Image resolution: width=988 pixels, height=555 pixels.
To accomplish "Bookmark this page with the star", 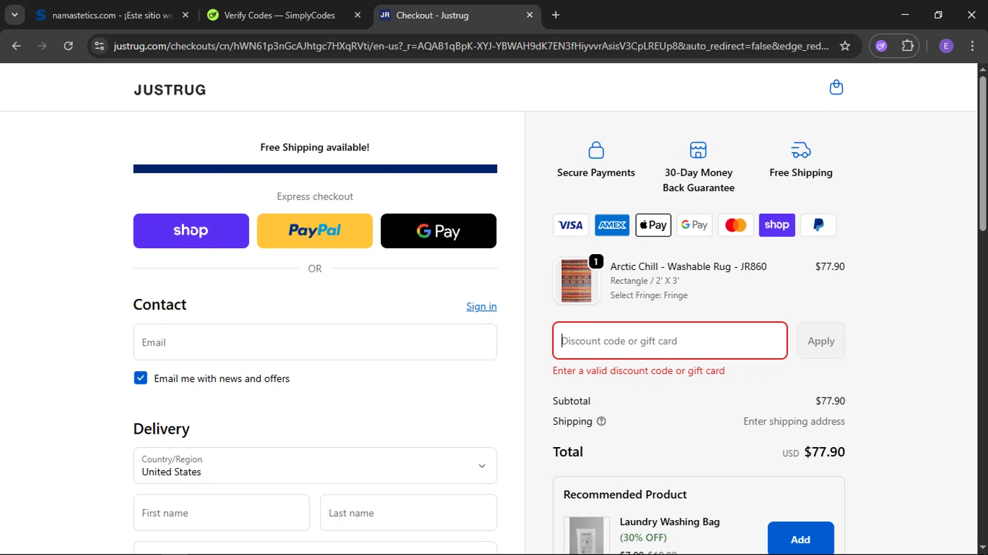I will coord(845,46).
